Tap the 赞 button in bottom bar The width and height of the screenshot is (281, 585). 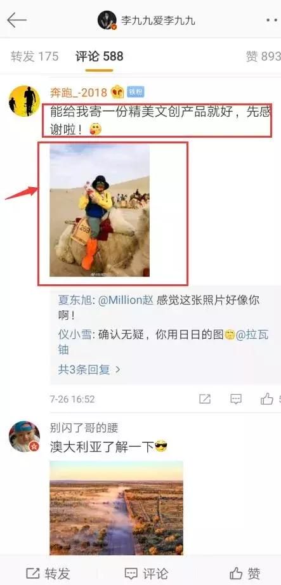[245, 574]
